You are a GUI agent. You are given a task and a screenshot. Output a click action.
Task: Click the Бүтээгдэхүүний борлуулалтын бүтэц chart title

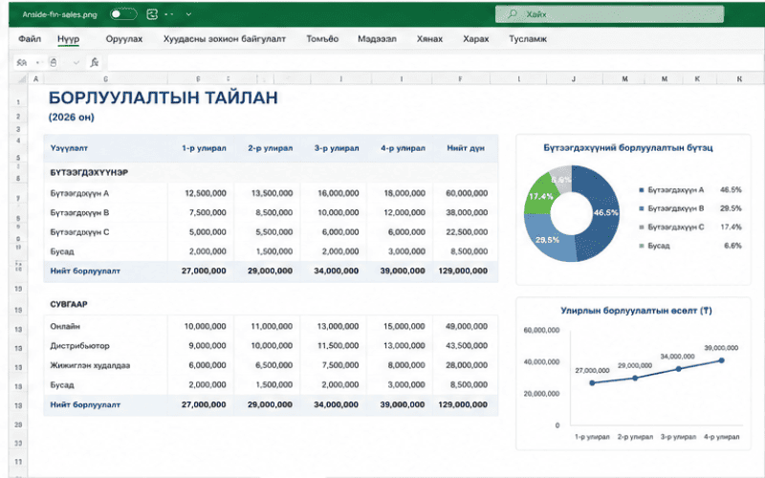point(628,148)
